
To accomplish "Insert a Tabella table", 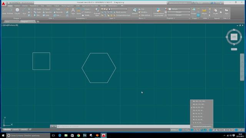I will [86, 15].
